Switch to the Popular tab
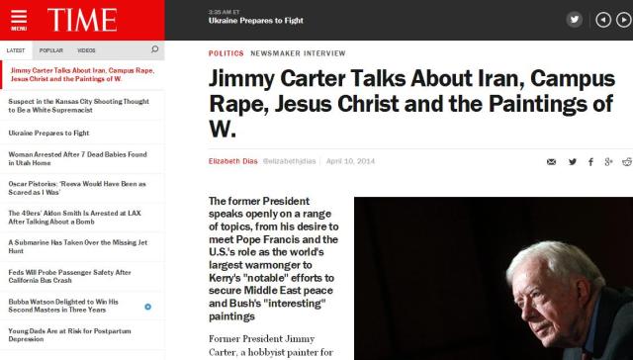Screen dimensions: 633x360 click(50, 50)
